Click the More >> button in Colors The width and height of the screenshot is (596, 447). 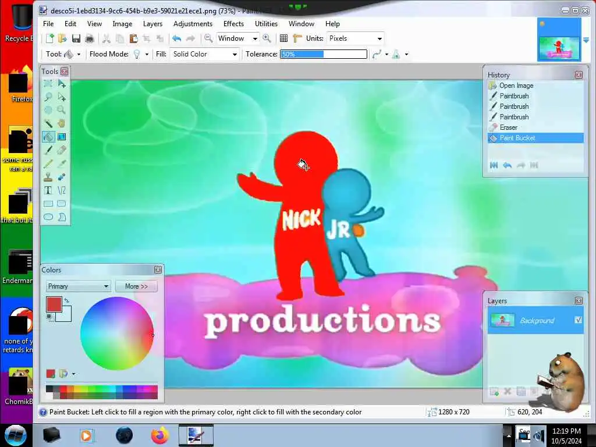coord(136,286)
